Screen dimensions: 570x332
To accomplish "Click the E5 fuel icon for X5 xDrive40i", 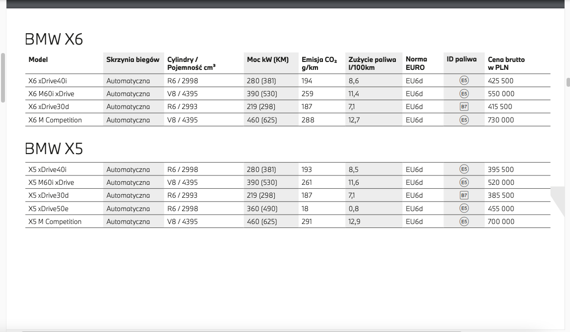I will tap(464, 169).
